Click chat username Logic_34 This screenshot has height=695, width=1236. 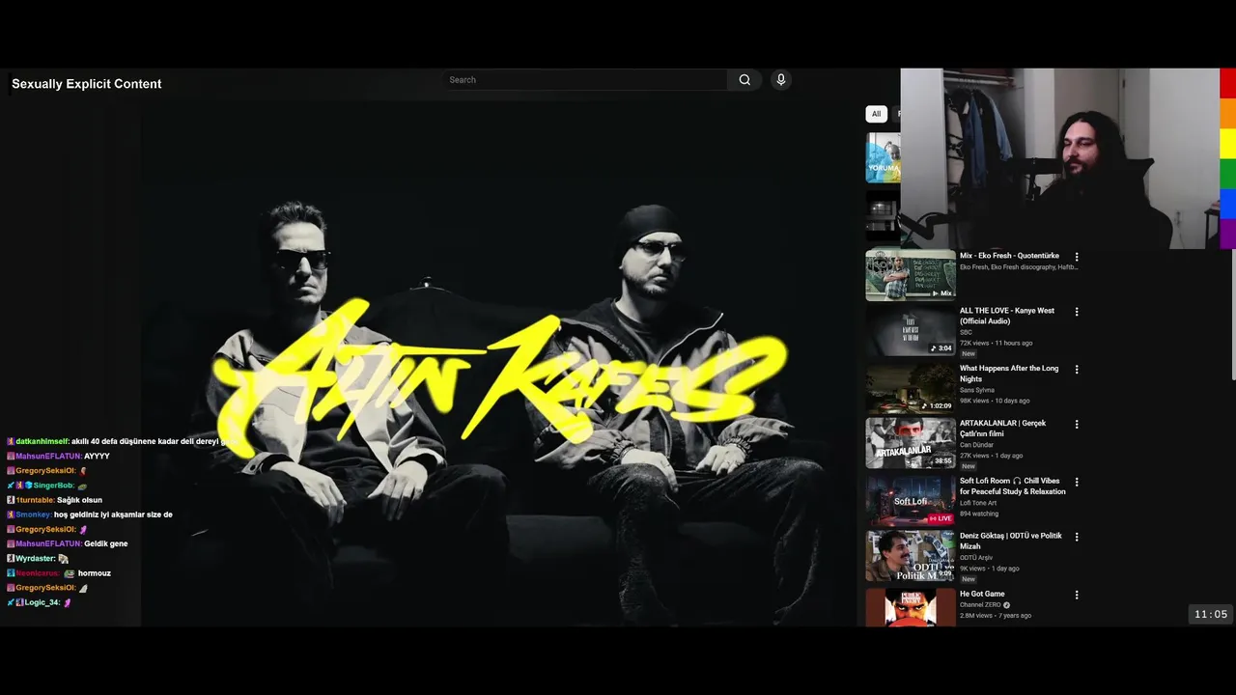(x=42, y=602)
